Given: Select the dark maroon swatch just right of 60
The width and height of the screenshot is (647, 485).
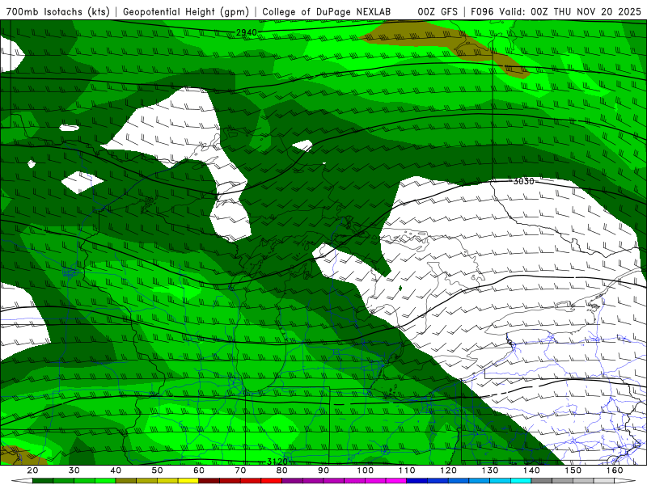Looking at the screenshot, I should (209, 481).
